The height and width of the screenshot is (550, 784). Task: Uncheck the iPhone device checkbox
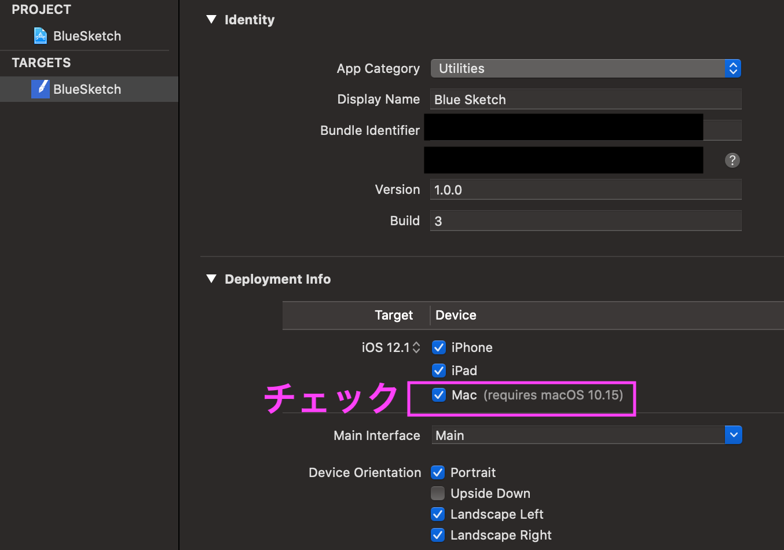point(438,347)
